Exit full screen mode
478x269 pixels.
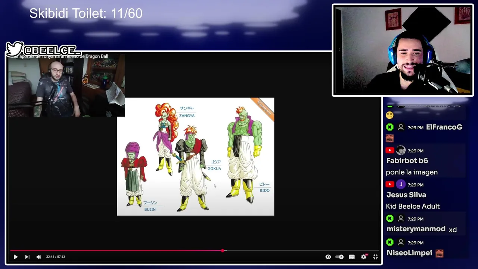(375, 257)
